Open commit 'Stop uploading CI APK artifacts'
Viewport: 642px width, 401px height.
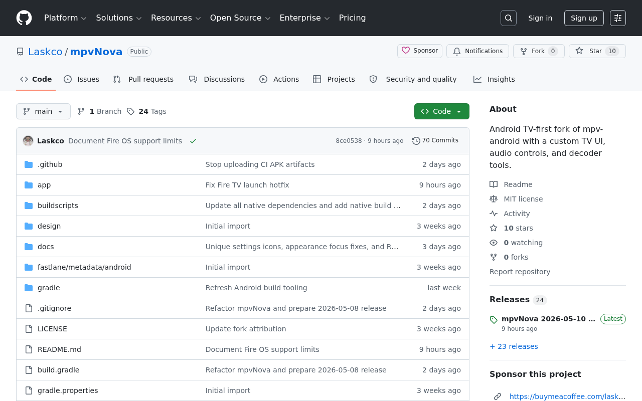260,164
